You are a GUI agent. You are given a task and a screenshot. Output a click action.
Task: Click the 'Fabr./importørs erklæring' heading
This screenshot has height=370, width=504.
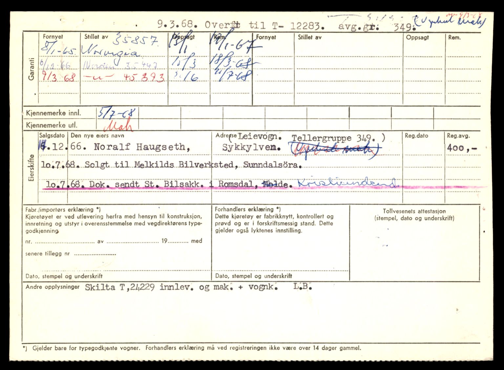[x=63, y=209]
